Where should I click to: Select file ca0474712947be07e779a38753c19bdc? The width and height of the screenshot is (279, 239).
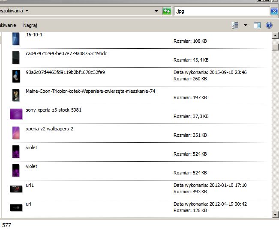(x=66, y=53)
